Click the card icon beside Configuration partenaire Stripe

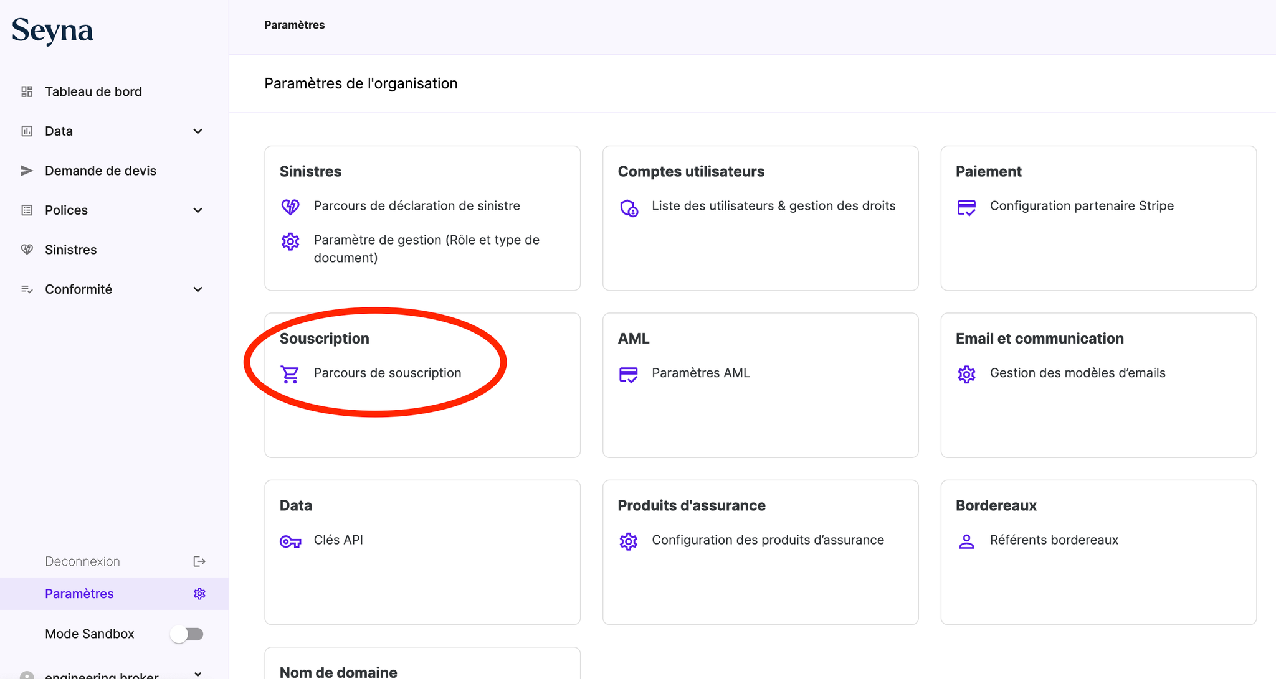966,207
